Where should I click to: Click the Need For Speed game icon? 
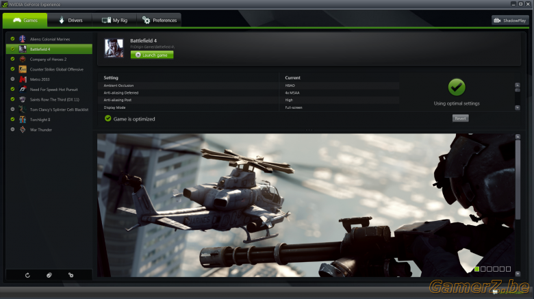(23, 89)
